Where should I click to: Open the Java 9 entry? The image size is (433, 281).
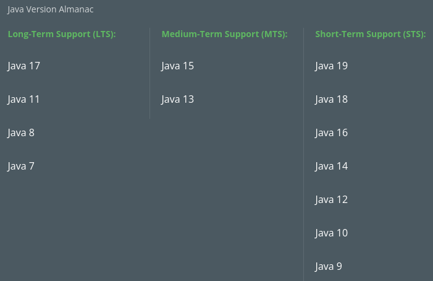point(329,266)
